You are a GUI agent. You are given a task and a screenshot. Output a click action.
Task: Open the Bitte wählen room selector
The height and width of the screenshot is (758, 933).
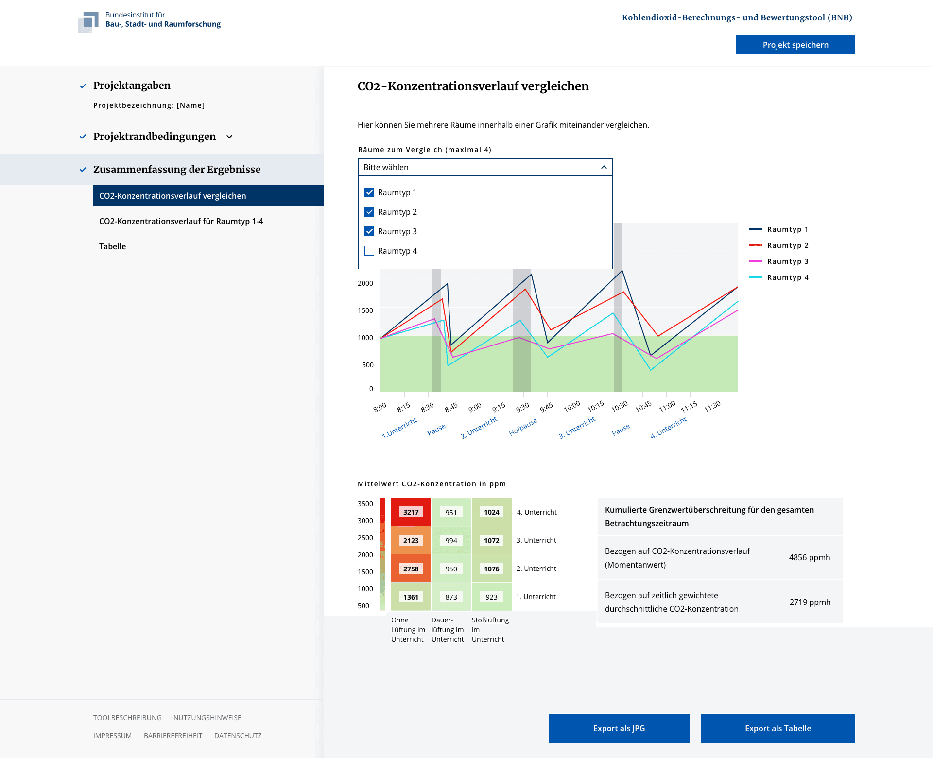[485, 167]
